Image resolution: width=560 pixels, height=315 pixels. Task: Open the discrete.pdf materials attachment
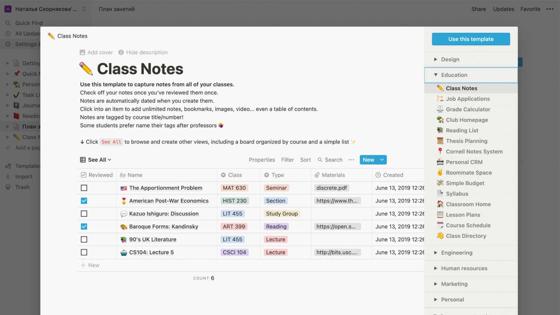331,188
